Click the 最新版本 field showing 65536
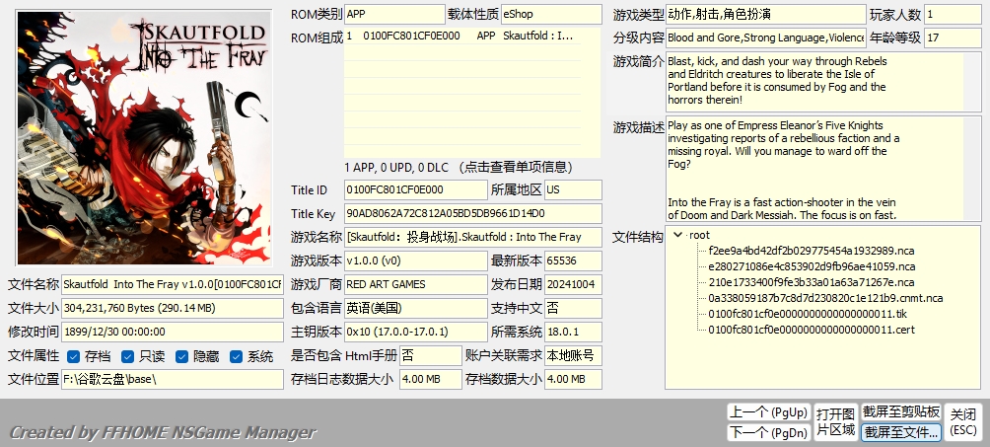The height and width of the screenshot is (447, 990). point(573,261)
